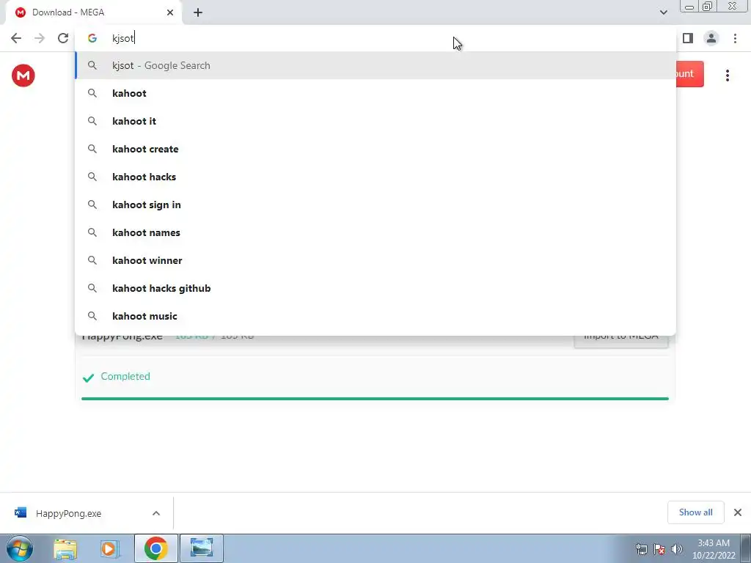Click the Chrome taskbar icon
Screen dimensions: 751x563
[155, 548]
